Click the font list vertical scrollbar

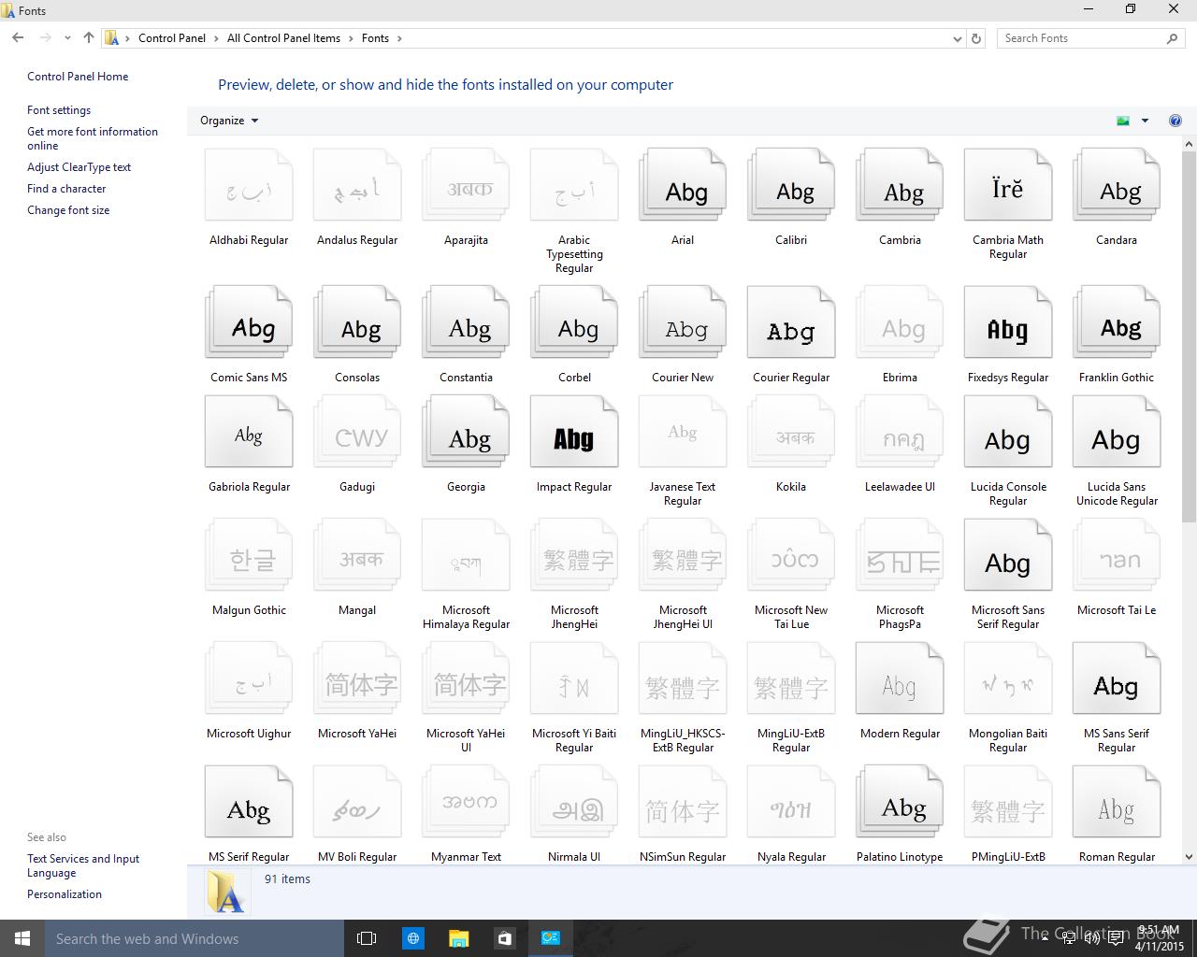[1190, 336]
